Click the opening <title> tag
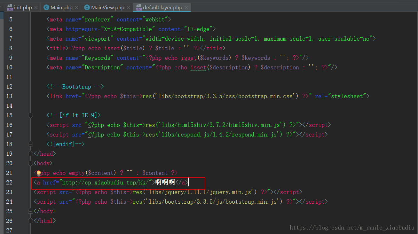This screenshot has width=418, height=234. [x=58, y=48]
